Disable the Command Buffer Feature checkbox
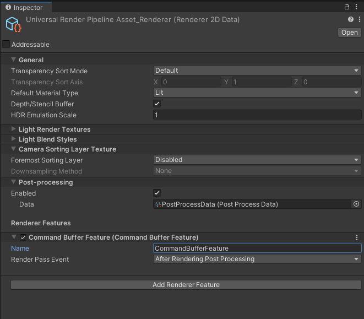Image resolution: width=364 pixels, height=319 pixels. [23, 237]
